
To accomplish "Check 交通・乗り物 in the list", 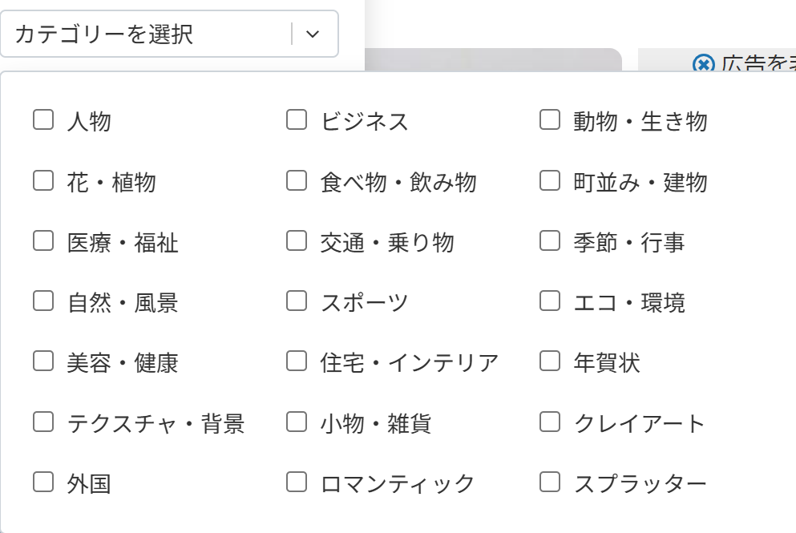I will point(297,240).
